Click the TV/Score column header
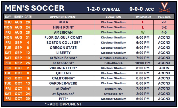This screenshot has height=108, width=178. (x=164, y=17)
